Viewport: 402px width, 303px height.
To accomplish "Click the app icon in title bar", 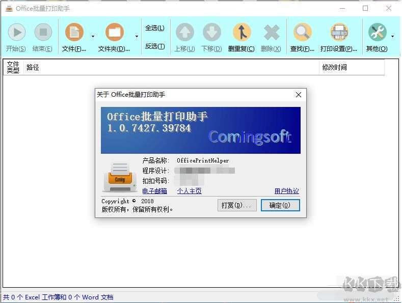I will 9,9.
